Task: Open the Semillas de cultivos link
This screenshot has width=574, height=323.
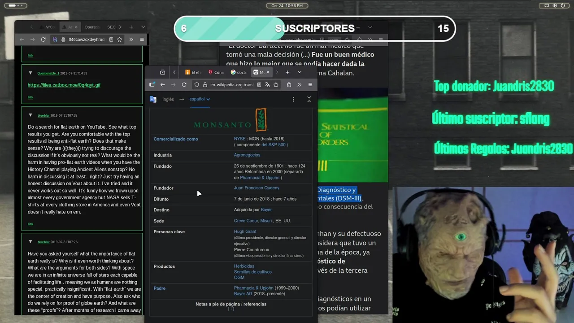Action: coord(252,272)
